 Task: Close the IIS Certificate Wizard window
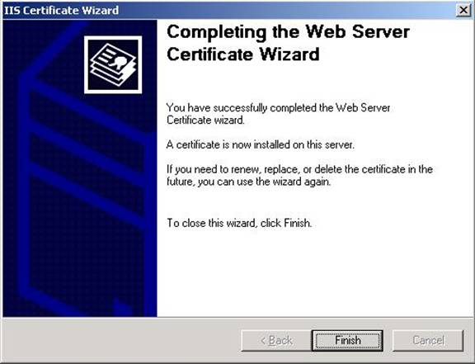point(463,10)
